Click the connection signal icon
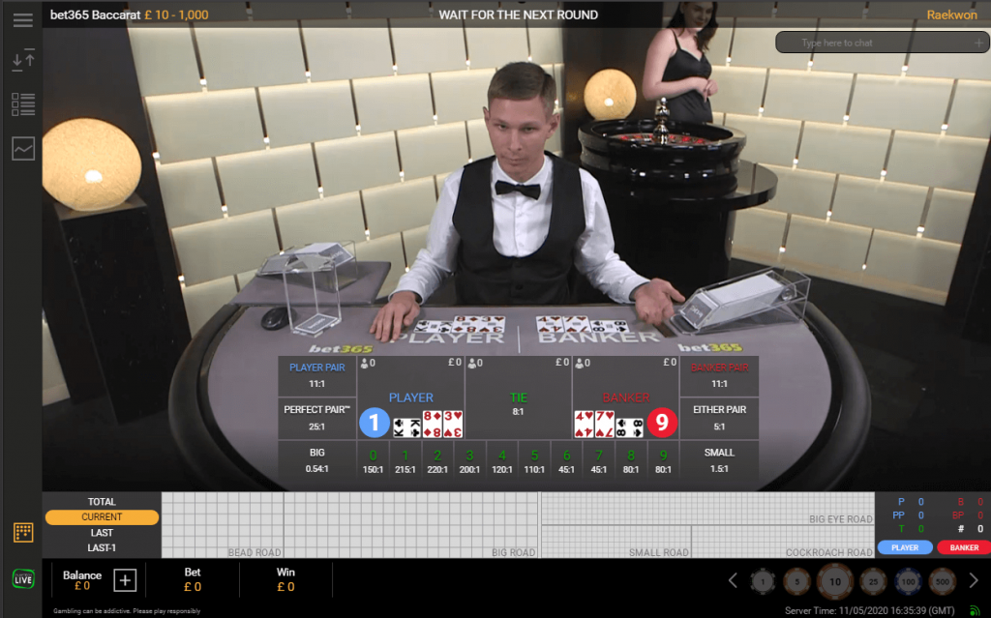991x618 pixels. coord(976,610)
